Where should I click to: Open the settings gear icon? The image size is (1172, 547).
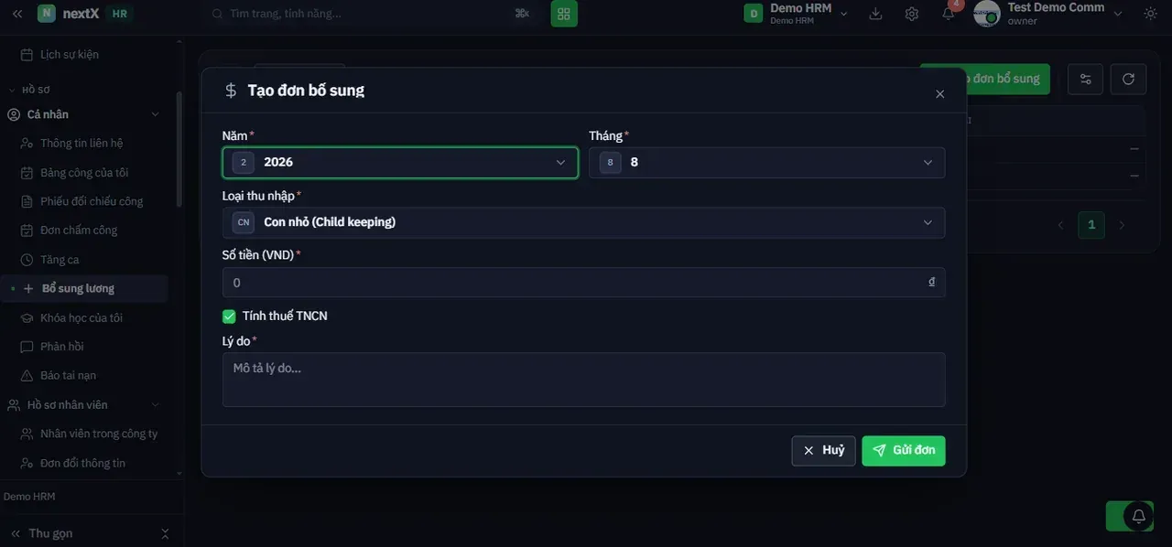912,14
